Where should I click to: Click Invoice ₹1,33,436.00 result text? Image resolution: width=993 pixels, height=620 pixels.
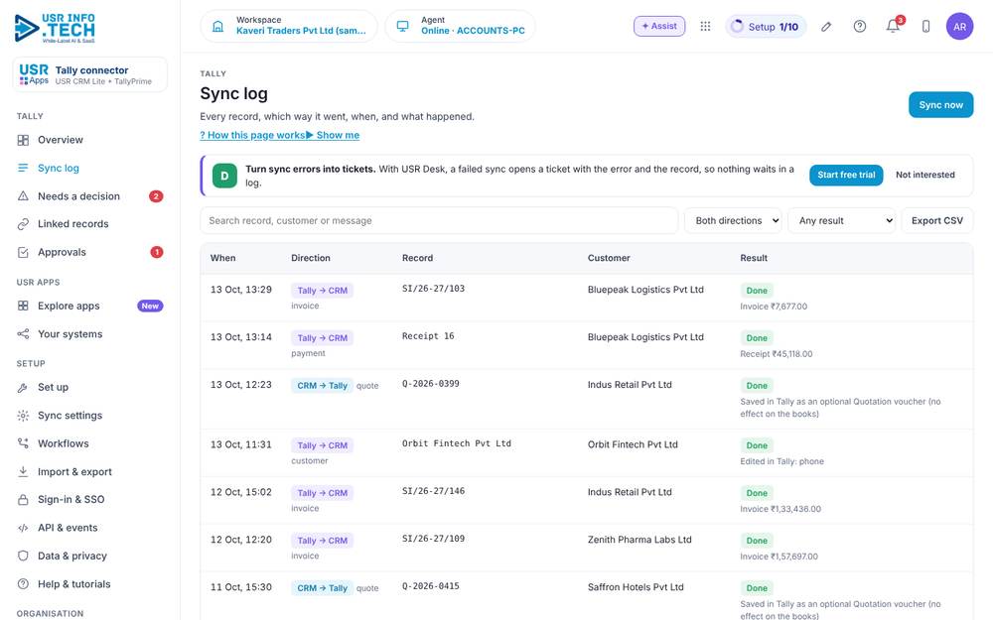[780, 509]
